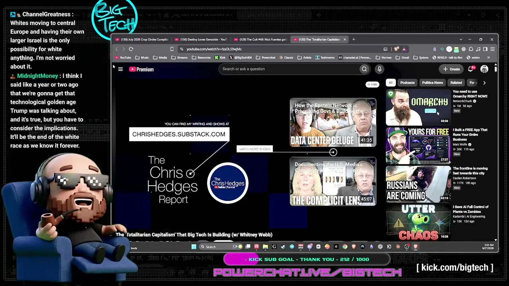The image size is (509, 286).
Task: Open the YouTube account avatar menu
Action: (x=484, y=69)
